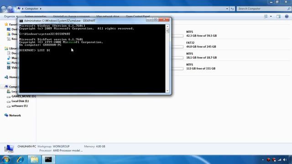Click the software (F:) drive icon
Viewport: 292px width, 164px height.
click(x=9, y=106)
